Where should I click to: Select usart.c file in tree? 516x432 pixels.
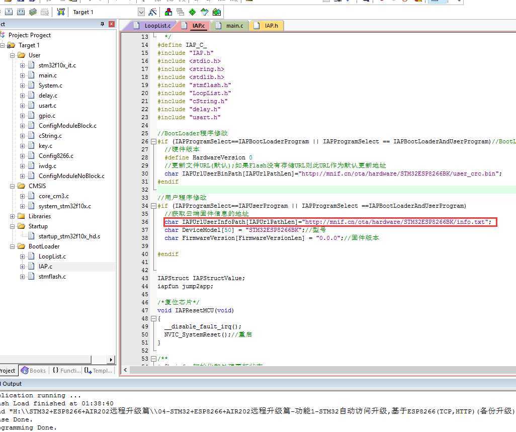pos(47,106)
